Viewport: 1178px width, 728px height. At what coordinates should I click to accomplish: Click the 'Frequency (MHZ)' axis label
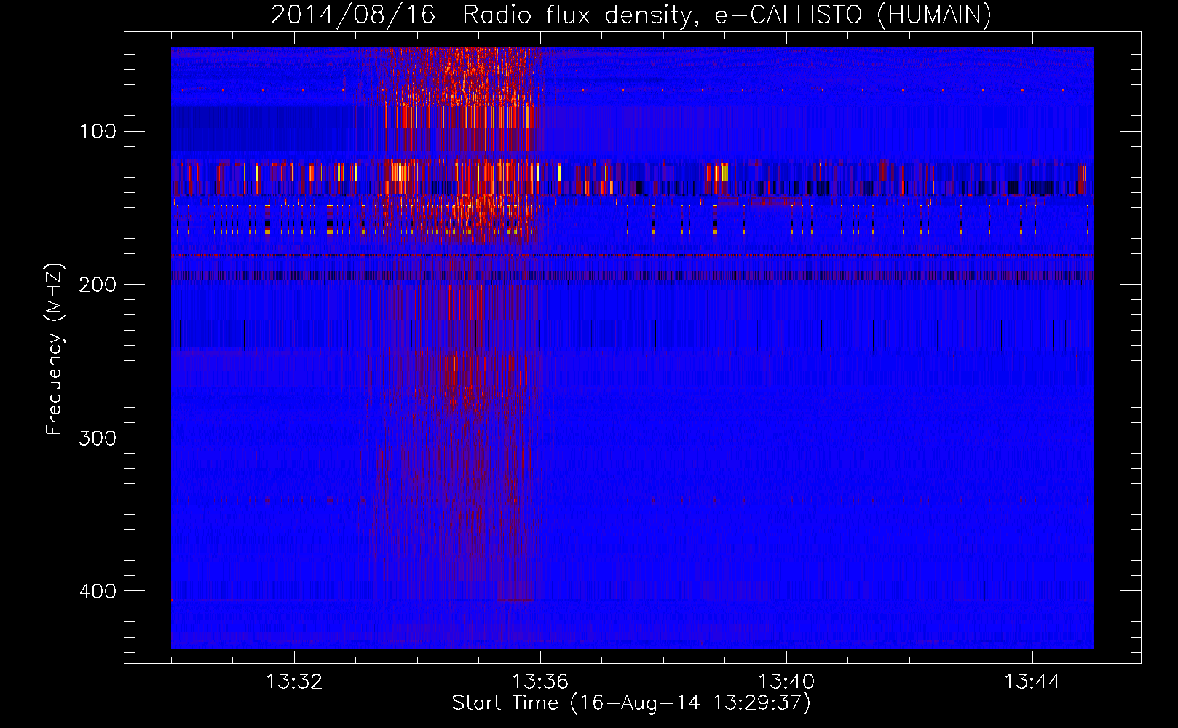coord(55,349)
